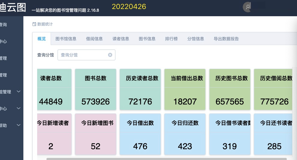The width and height of the screenshot is (297, 160).
Task: Expand the 中心 sidebar submenu chevron
Action: [19, 108]
